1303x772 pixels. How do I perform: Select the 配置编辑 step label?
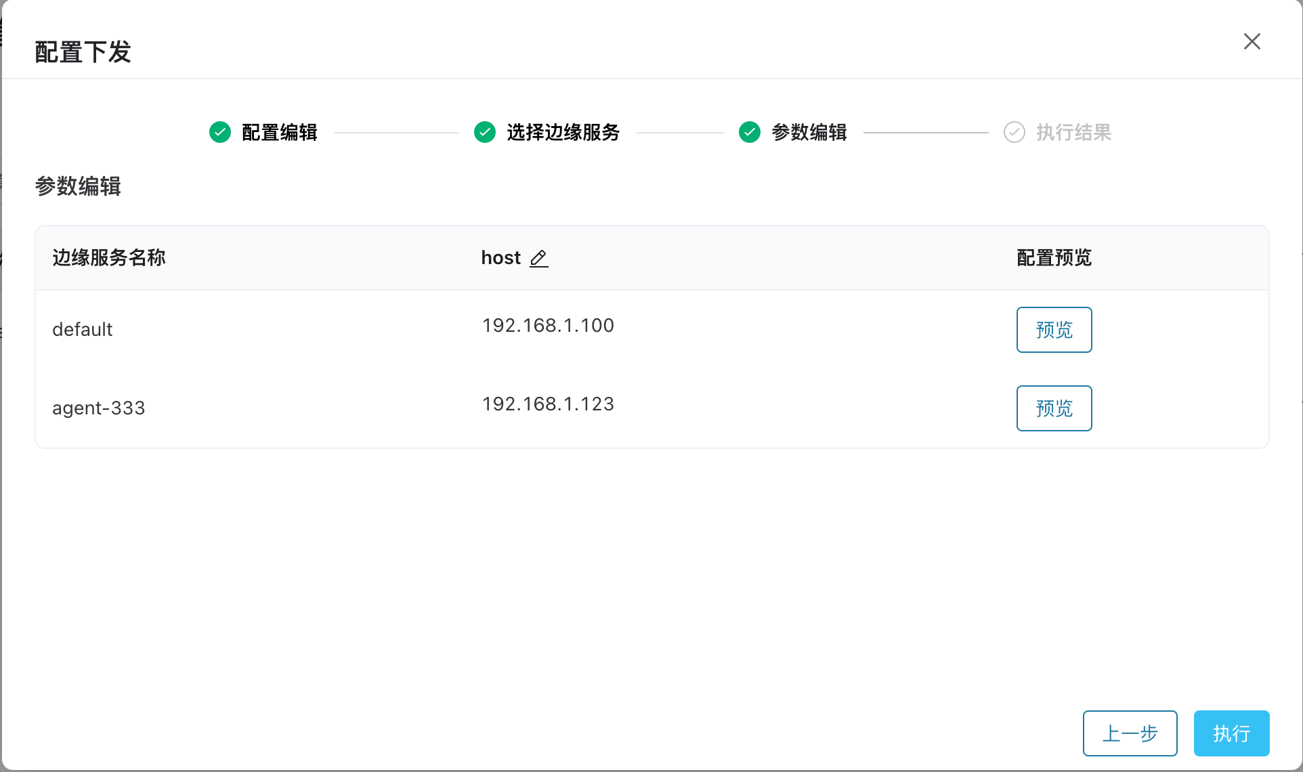click(280, 132)
